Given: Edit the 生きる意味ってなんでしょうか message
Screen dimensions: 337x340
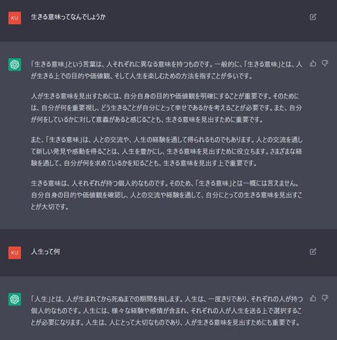Looking at the screenshot, I should point(313,17).
